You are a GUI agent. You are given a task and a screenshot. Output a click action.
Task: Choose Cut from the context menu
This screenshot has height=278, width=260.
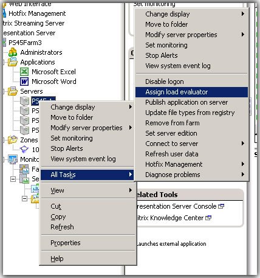click(x=87, y=206)
